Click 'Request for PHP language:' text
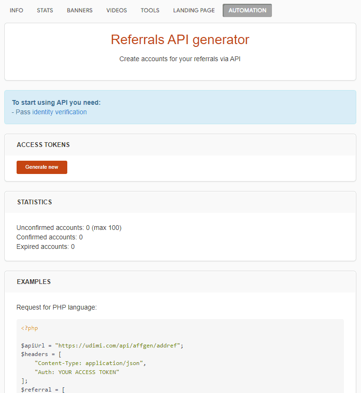The image size is (361, 393). click(x=57, y=307)
